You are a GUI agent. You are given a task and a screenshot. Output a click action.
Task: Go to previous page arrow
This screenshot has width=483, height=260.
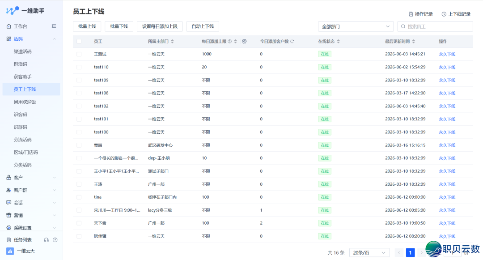399,252
